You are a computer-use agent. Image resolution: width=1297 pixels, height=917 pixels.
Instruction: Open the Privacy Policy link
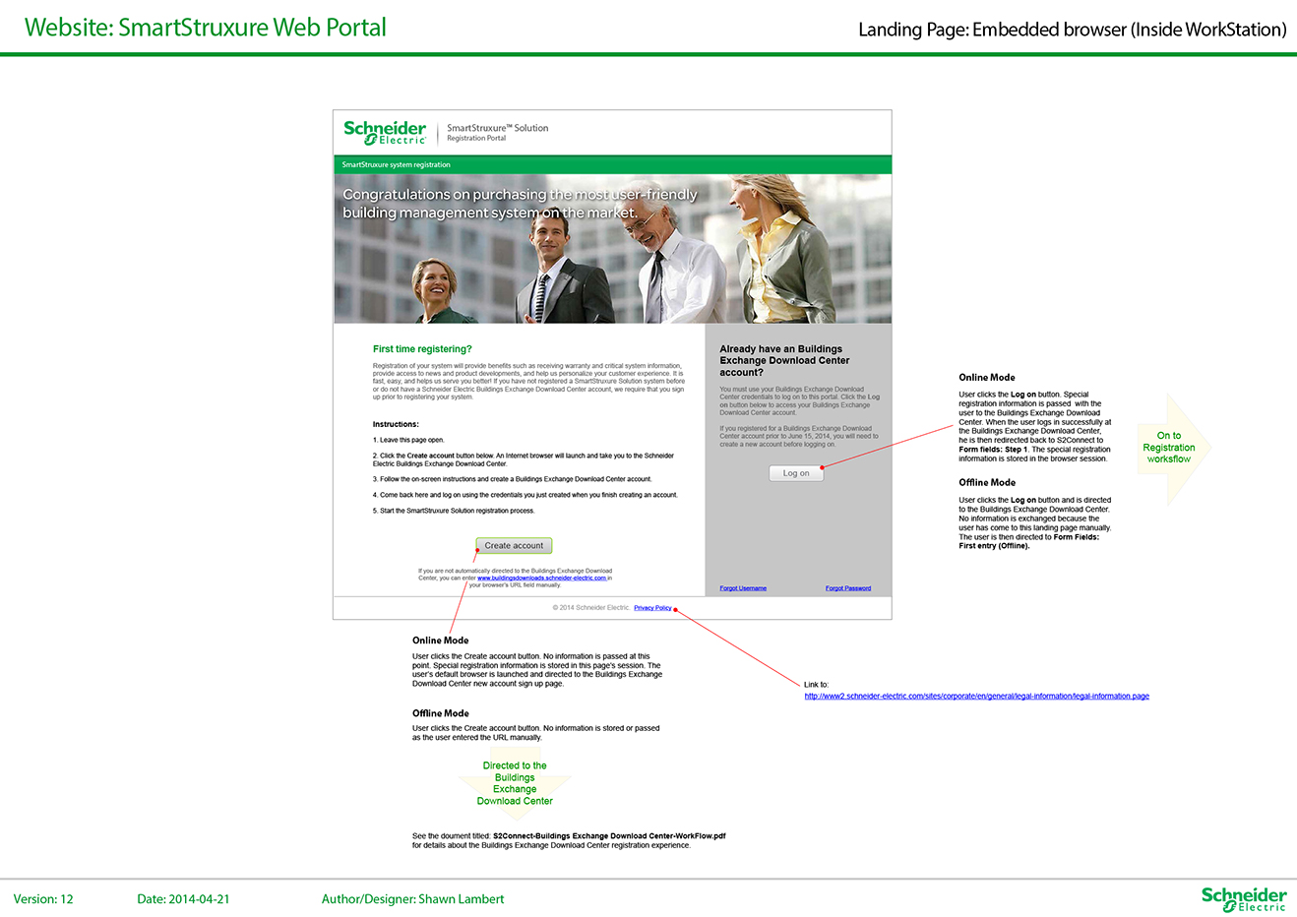(652, 608)
